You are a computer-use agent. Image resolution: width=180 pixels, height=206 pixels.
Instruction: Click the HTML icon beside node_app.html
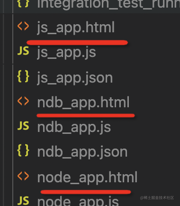(23, 176)
